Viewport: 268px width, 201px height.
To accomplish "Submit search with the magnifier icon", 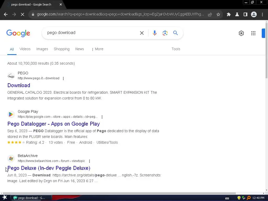I will coord(176,33).
